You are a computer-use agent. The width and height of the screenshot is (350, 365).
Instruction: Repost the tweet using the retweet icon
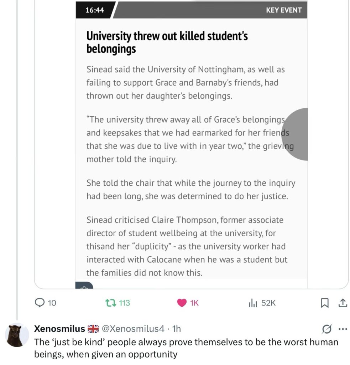109,303
